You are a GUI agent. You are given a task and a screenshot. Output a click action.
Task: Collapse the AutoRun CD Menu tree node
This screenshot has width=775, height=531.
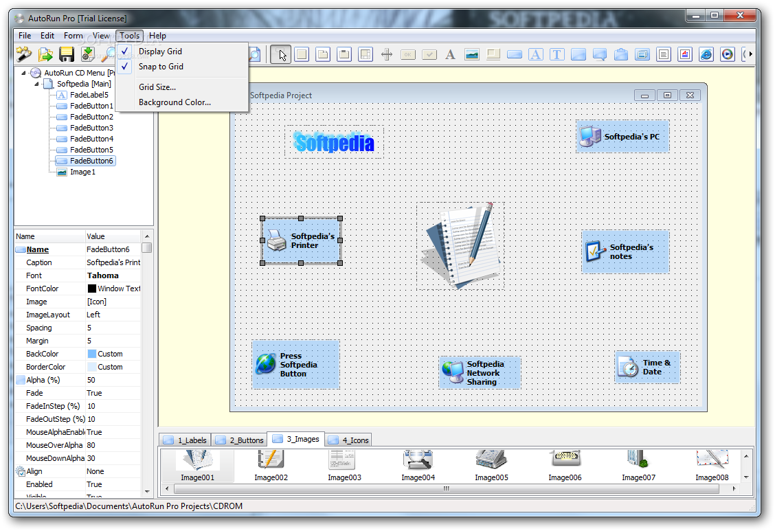(23, 73)
